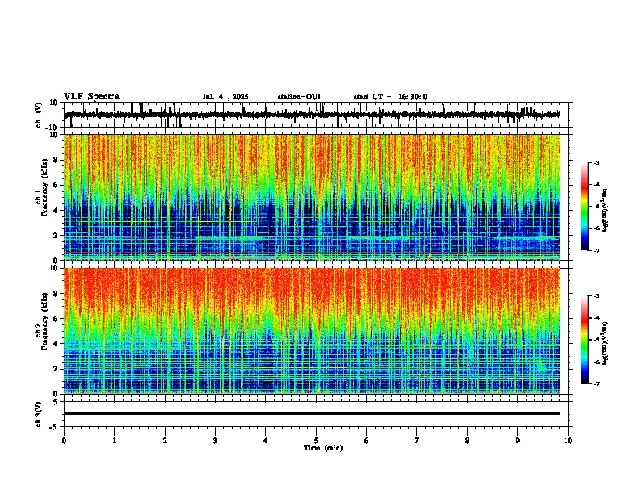Click the "-3" label atop ch.1 color bar
The image size is (640, 494).
(596, 162)
